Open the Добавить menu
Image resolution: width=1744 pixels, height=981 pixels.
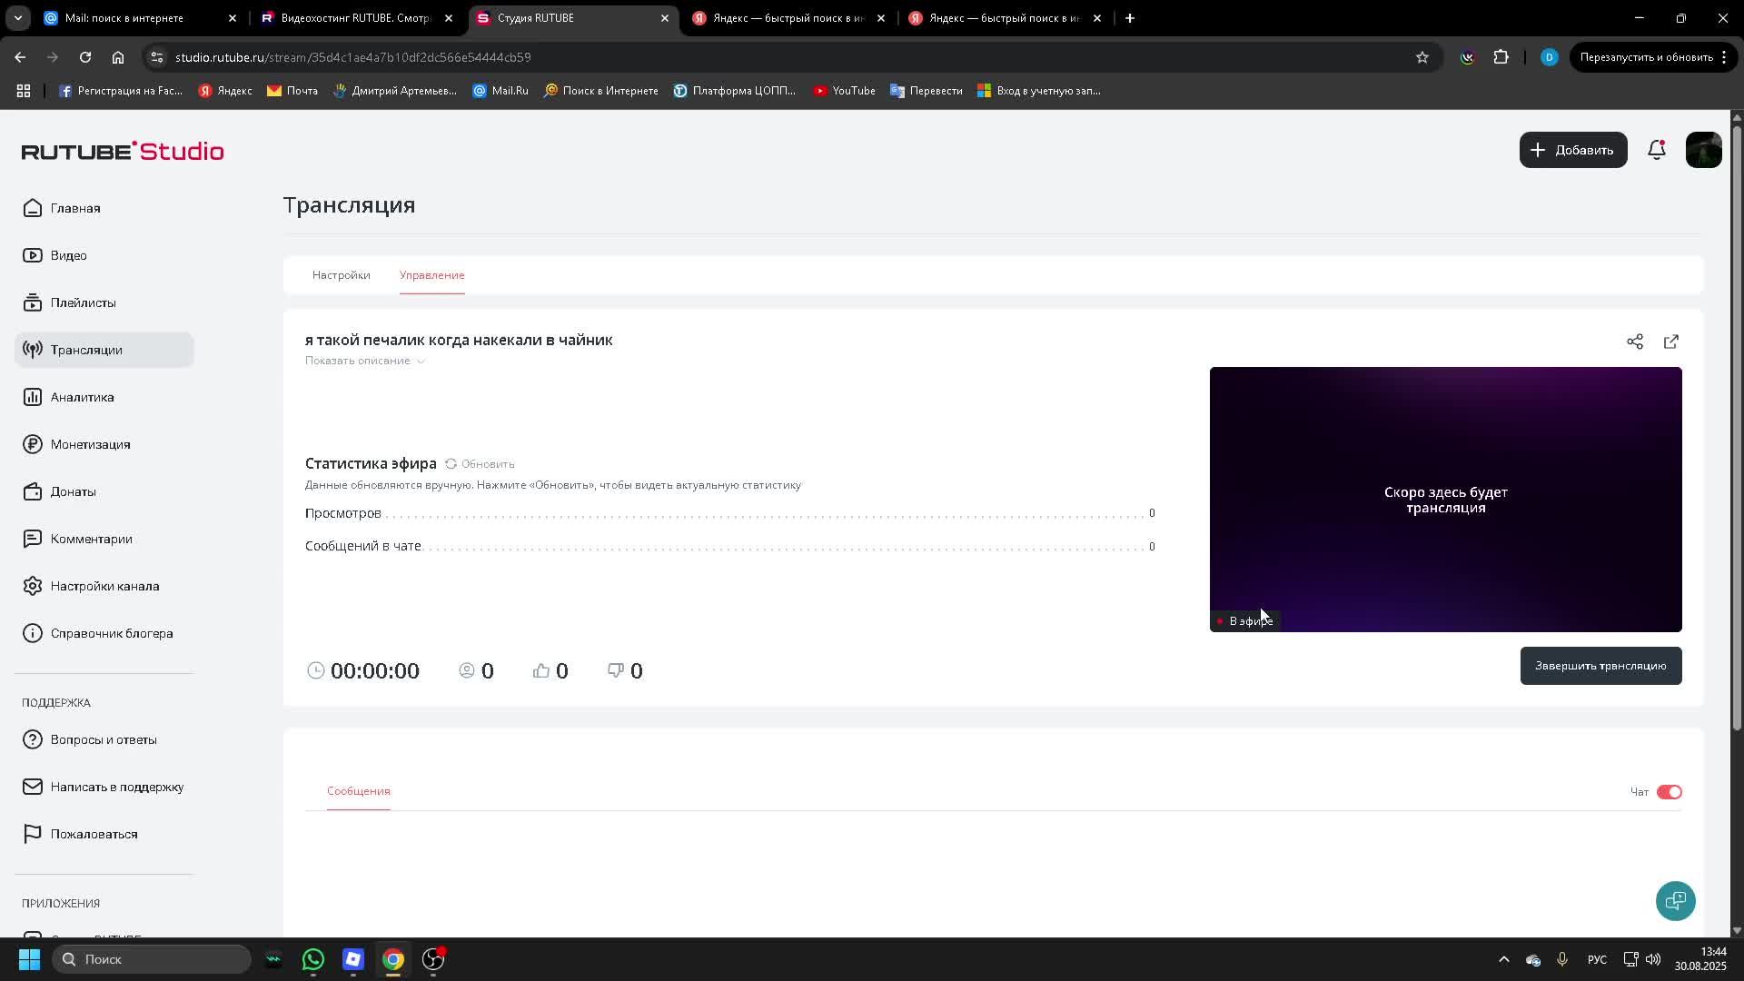click(1572, 150)
